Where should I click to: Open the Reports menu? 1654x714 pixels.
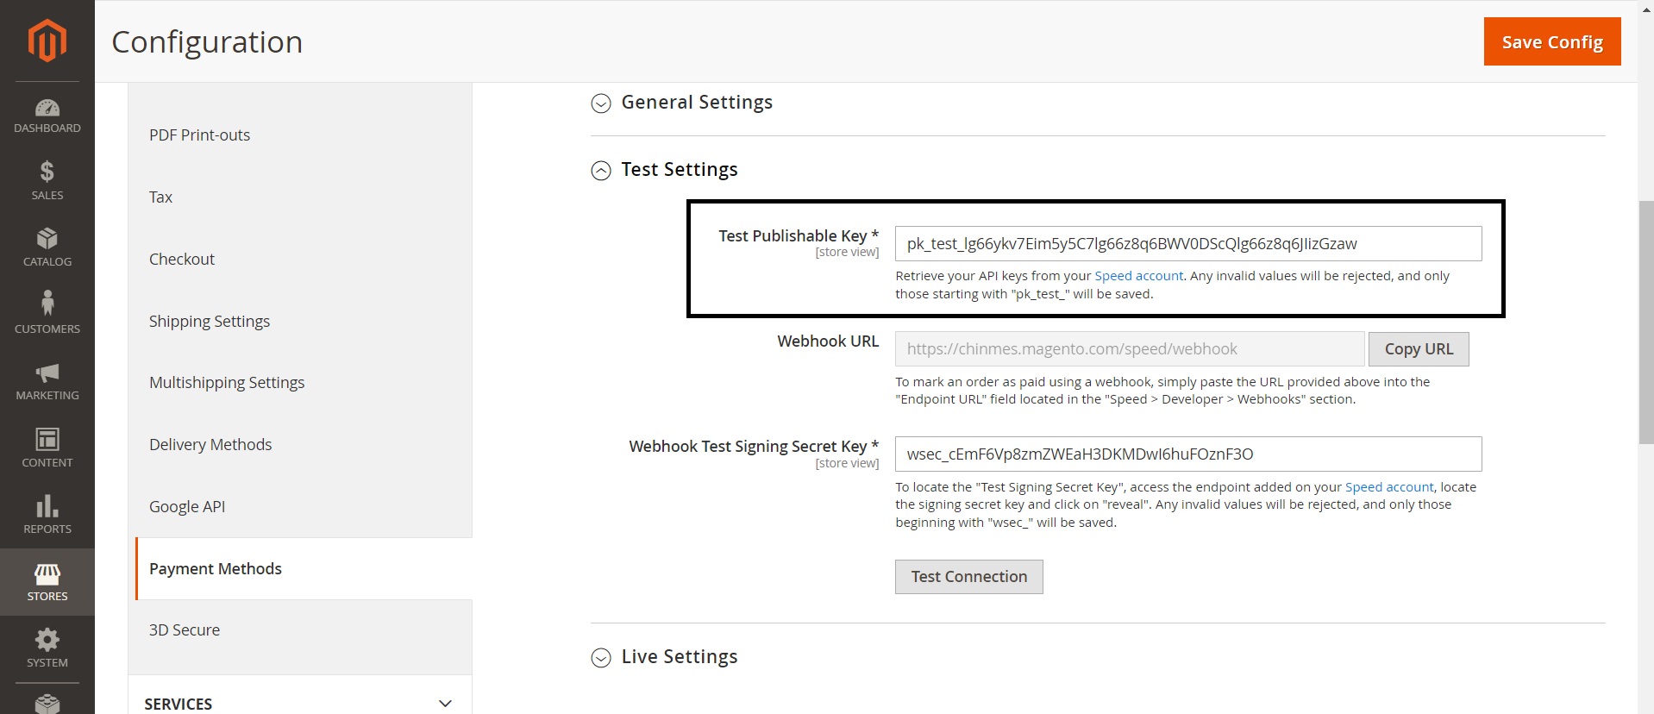point(47,515)
